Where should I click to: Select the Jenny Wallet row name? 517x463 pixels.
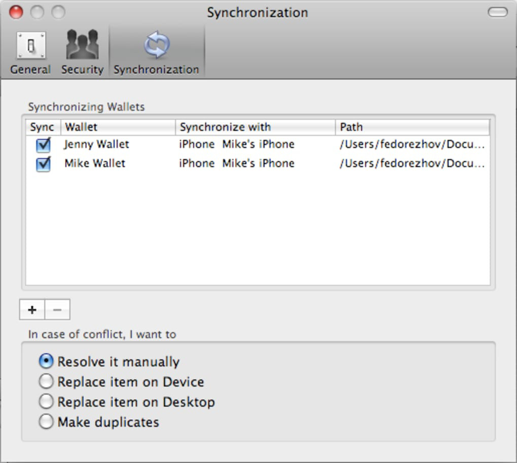pos(96,145)
